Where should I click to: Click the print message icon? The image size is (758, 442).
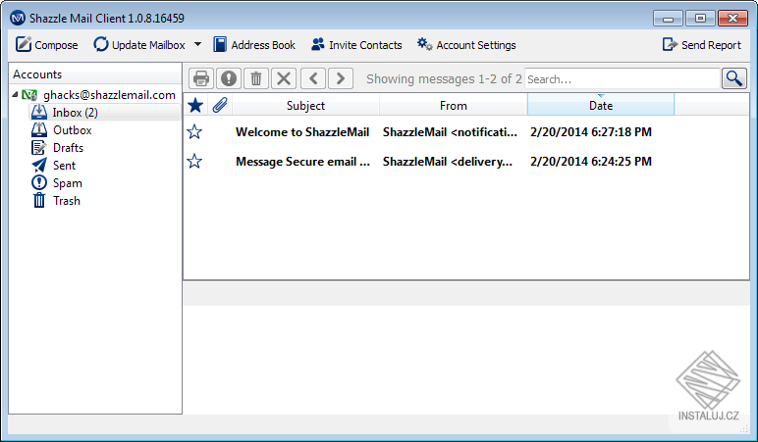click(200, 78)
